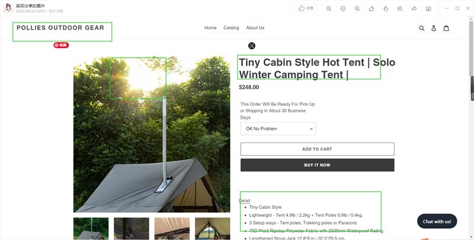Select the hand pointer tool icon

(386, 9)
